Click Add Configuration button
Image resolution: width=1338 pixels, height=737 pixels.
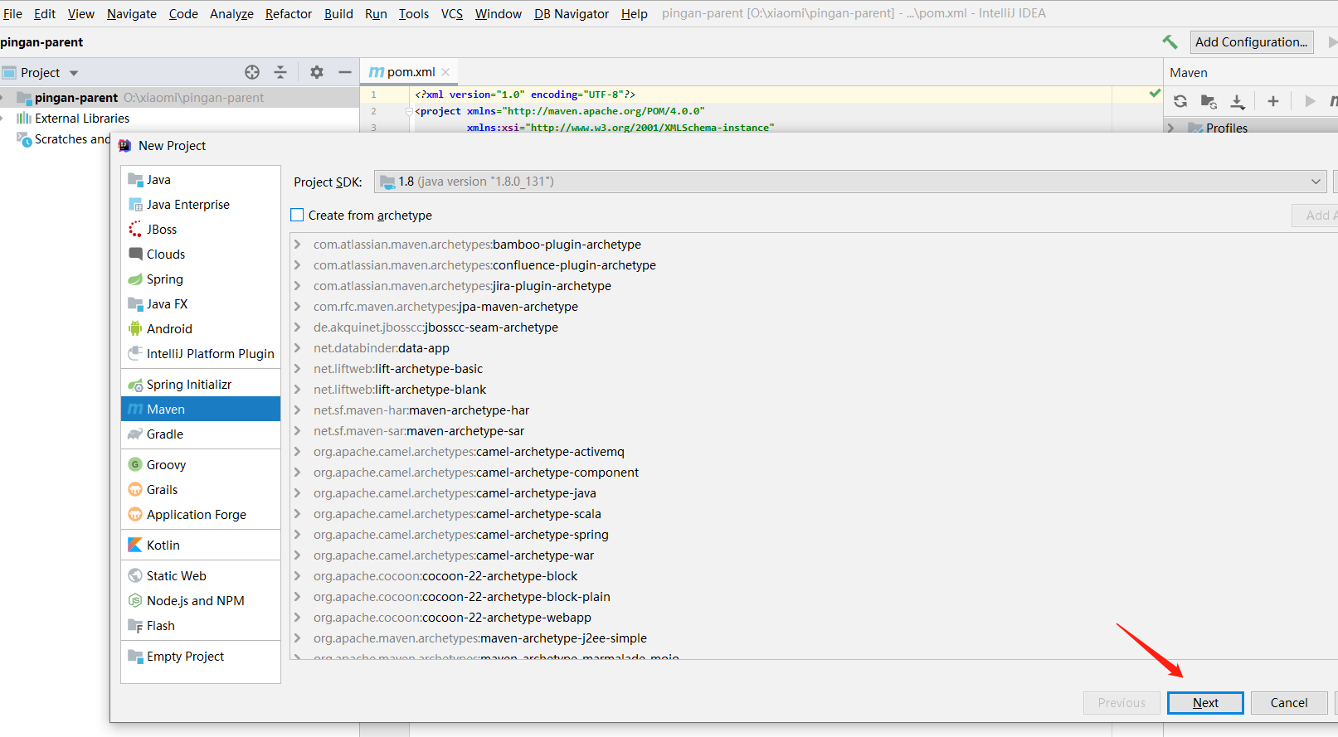tap(1252, 41)
